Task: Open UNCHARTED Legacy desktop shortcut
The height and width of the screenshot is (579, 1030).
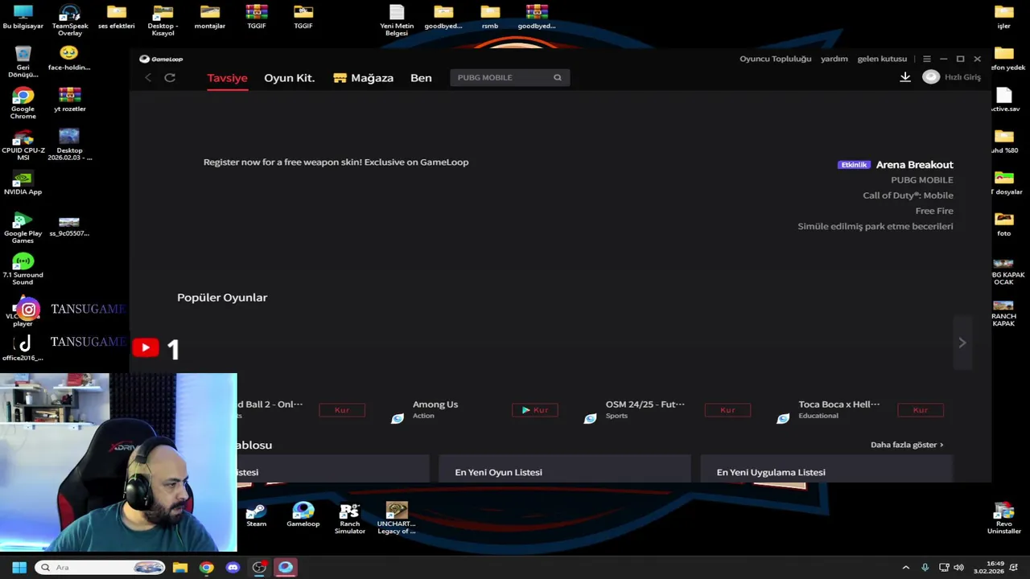Action: point(397,518)
